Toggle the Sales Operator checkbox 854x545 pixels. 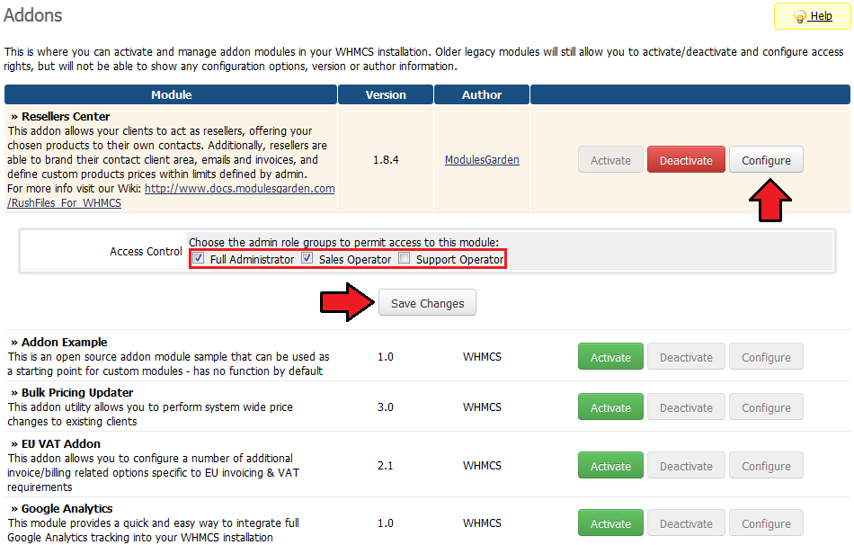point(307,258)
